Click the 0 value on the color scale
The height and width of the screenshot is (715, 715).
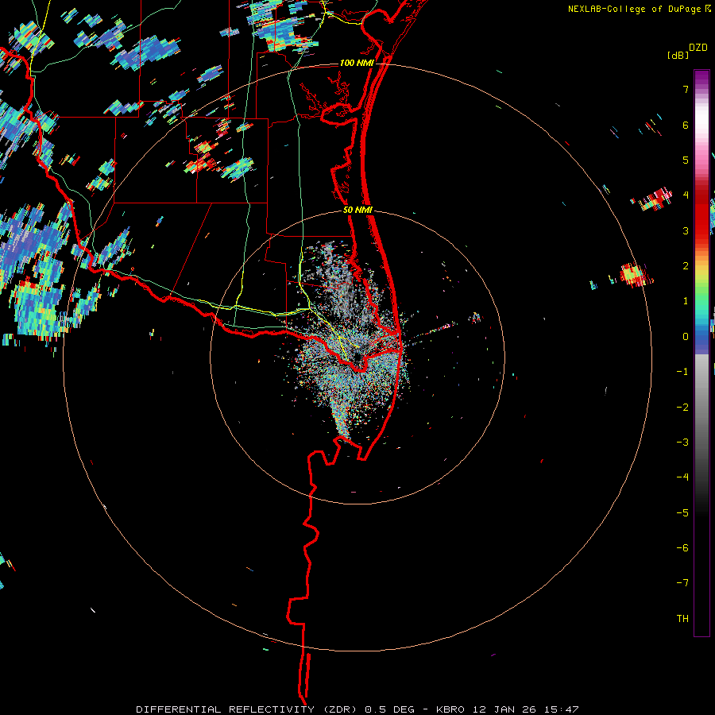pyautogui.click(x=686, y=337)
